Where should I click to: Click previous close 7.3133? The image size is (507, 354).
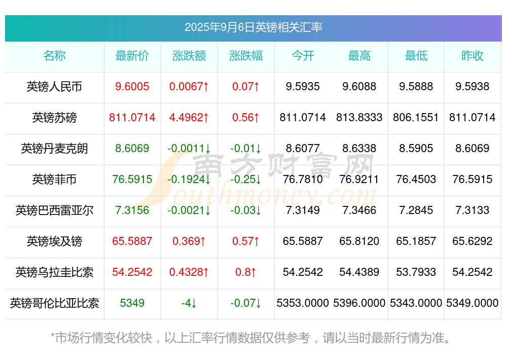pos(473,210)
